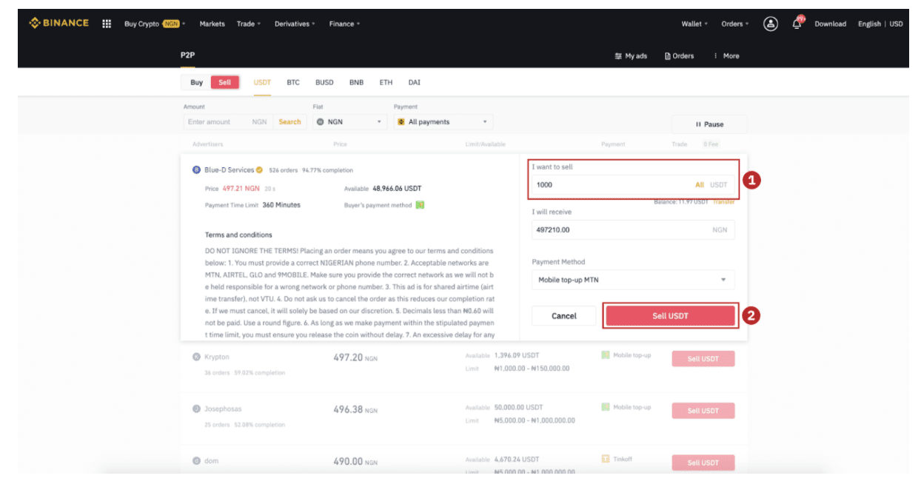Click the 496.38 NGN price
Viewport: 921px width, 484px height.
click(355, 409)
